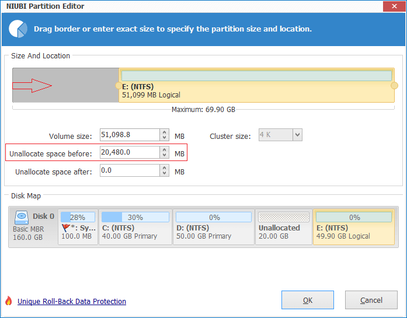This screenshot has height=318, width=407.
Task: Decrease Unallocate space before with down arrow
Action: click(x=165, y=156)
